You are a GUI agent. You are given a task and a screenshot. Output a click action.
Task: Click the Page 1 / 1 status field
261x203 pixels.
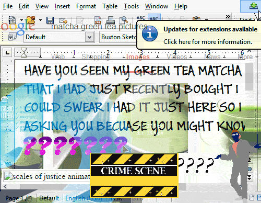pyautogui.click(x=19, y=198)
